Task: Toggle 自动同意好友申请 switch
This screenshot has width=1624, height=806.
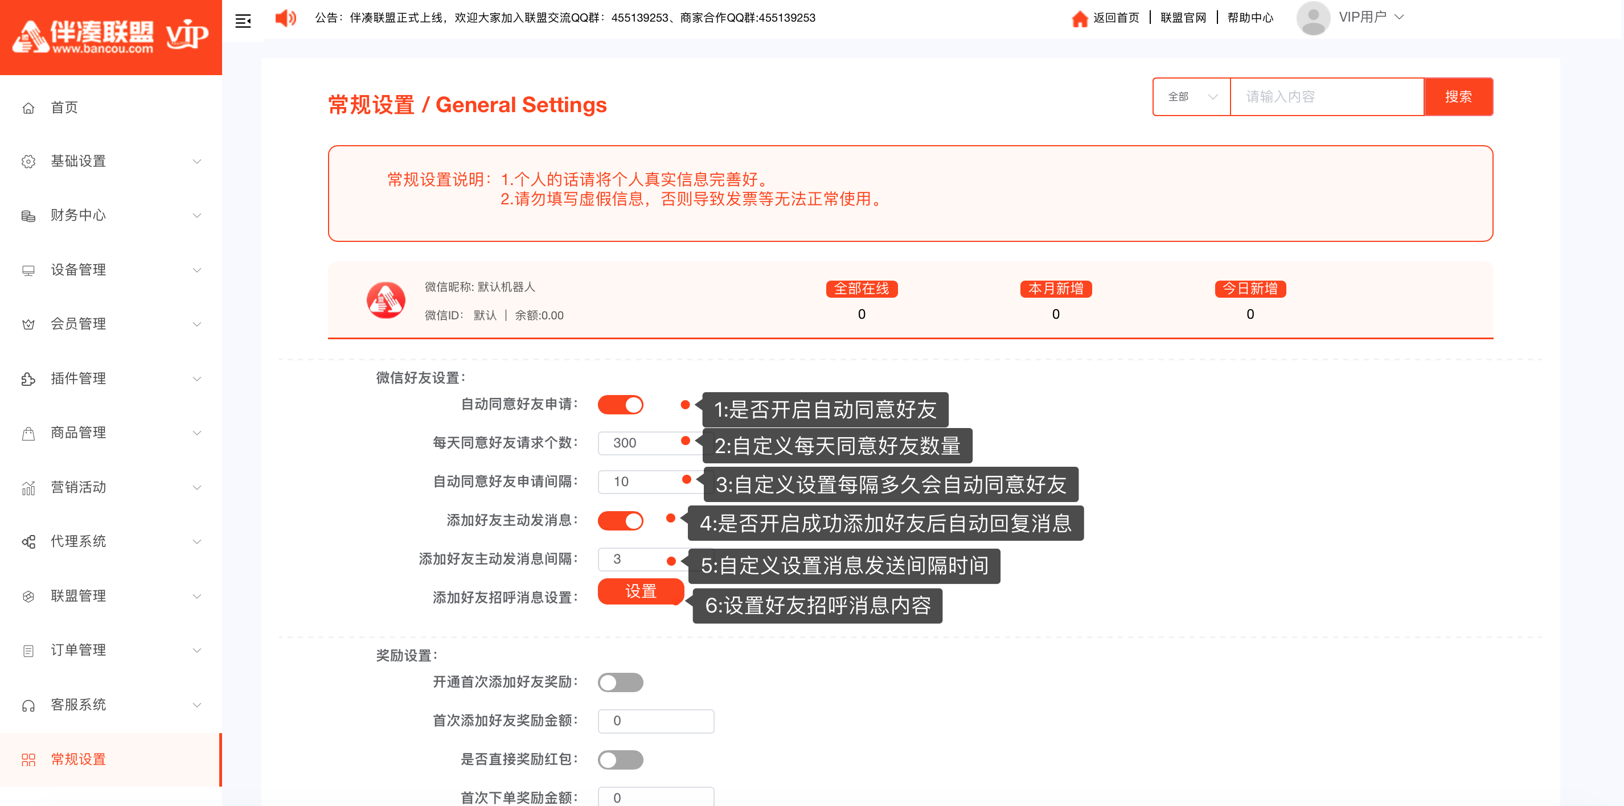Action: [620, 405]
